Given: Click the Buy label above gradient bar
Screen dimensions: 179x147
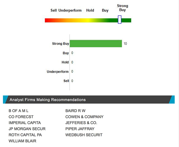Looking at the screenshot, I should (x=105, y=10).
